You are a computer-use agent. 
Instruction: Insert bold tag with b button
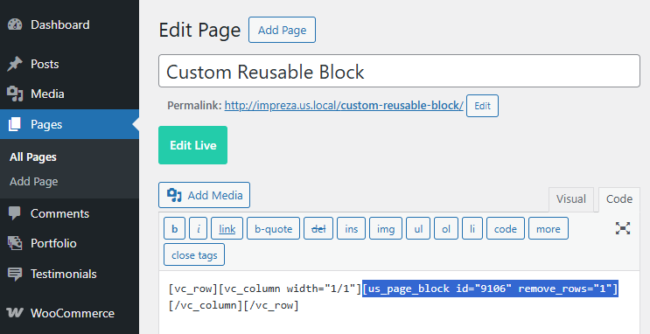point(174,229)
